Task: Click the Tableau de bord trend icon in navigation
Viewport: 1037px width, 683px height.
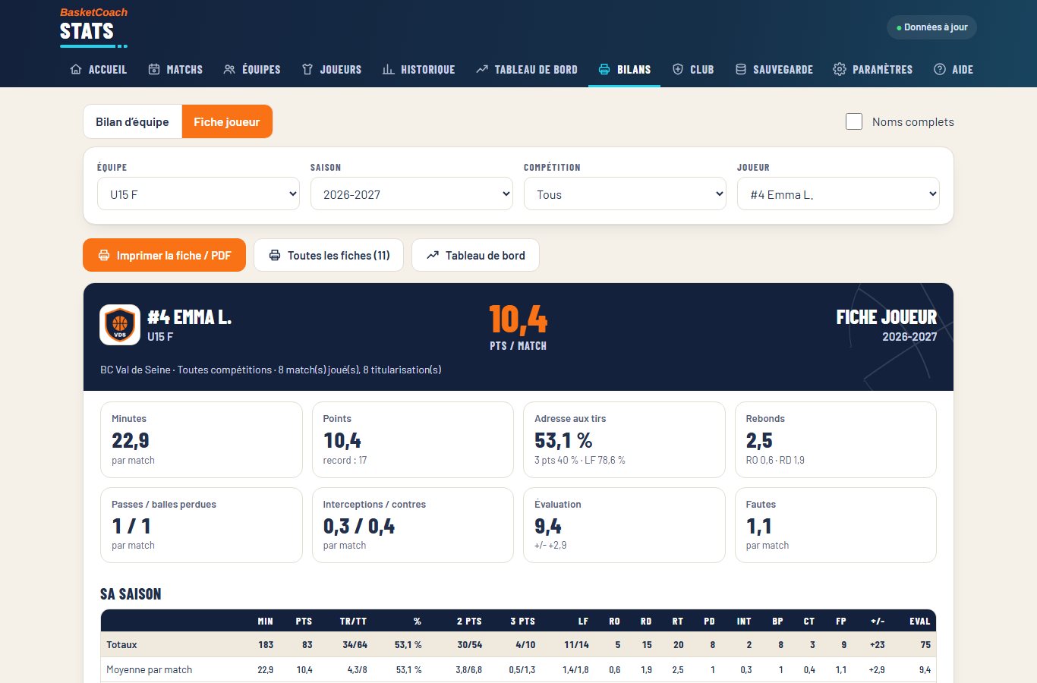Action: pyautogui.click(x=482, y=69)
